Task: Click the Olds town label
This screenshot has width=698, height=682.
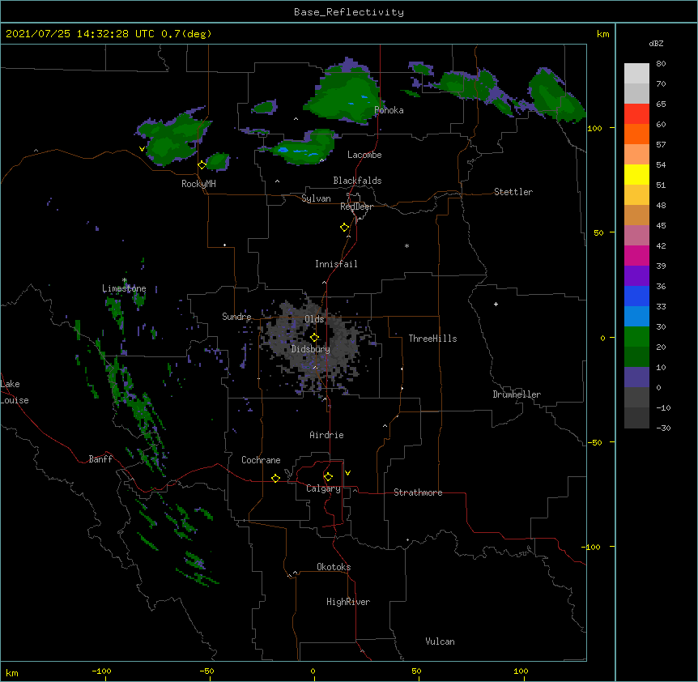Action: click(314, 319)
